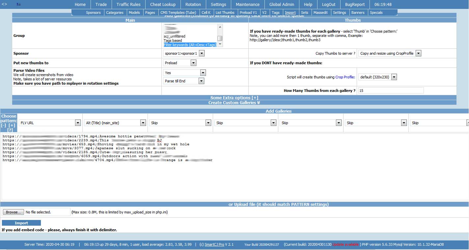Open 'Alt (Title) (main_site)' pattern dropdown
Screen dimensions: 469x250
tap(115, 123)
